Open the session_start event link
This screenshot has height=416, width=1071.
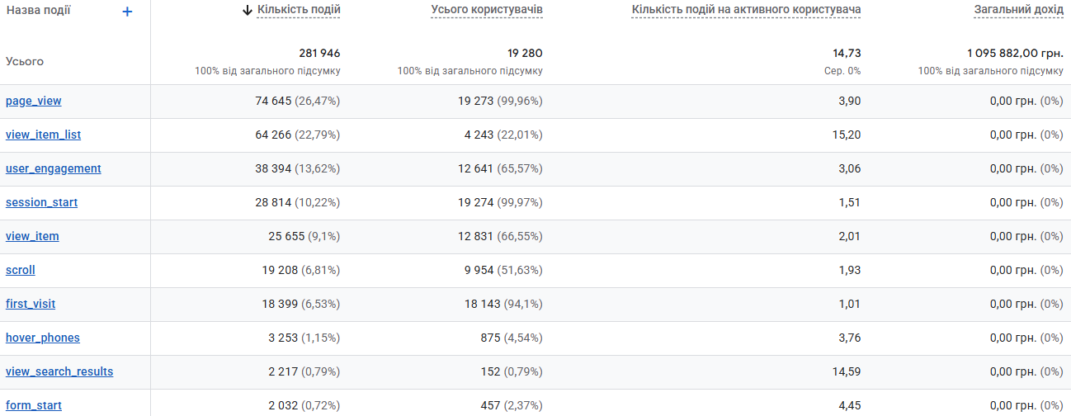click(42, 202)
